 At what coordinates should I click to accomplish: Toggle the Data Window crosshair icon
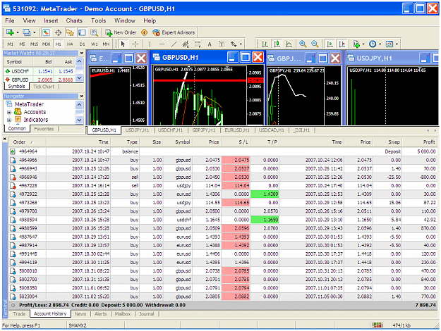(59, 32)
